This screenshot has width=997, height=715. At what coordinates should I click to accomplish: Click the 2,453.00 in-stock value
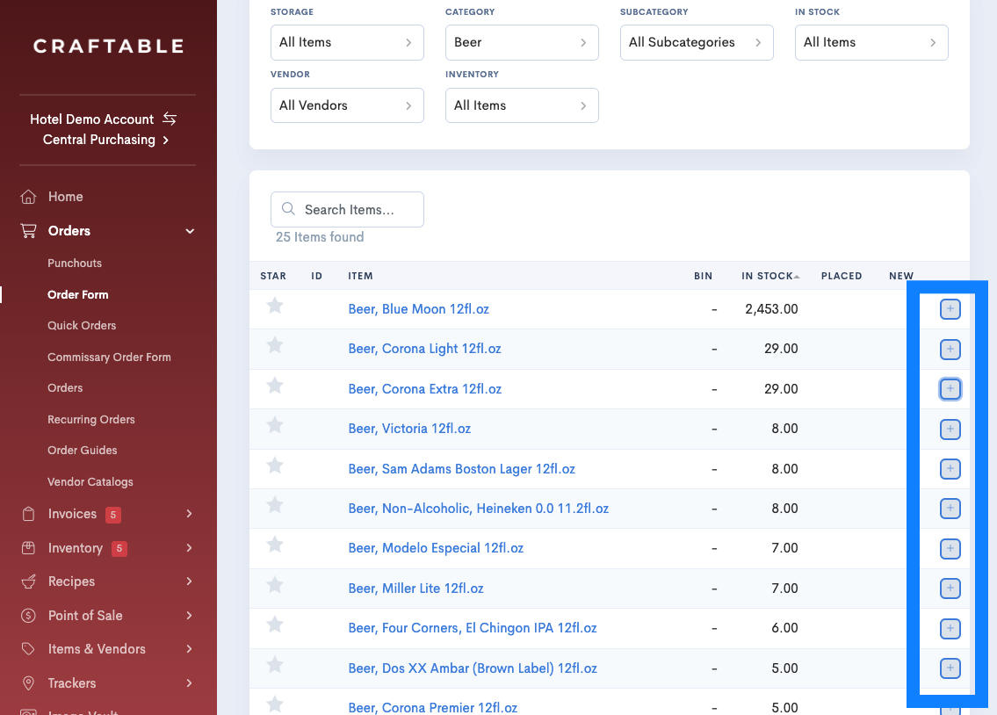[x=771, y=309]
